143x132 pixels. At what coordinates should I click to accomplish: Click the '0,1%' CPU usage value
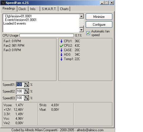pos(78,36)
